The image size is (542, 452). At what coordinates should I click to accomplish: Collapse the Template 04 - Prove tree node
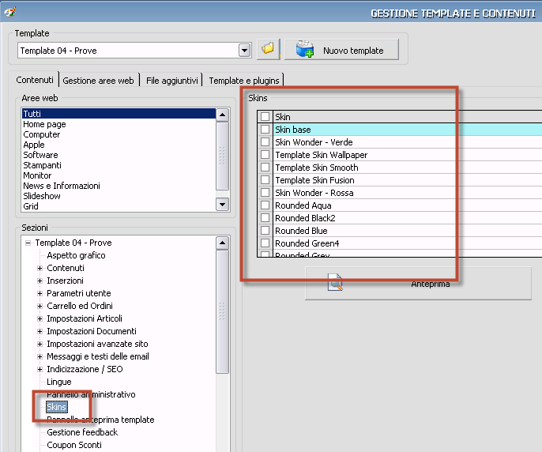pos(28,243)
